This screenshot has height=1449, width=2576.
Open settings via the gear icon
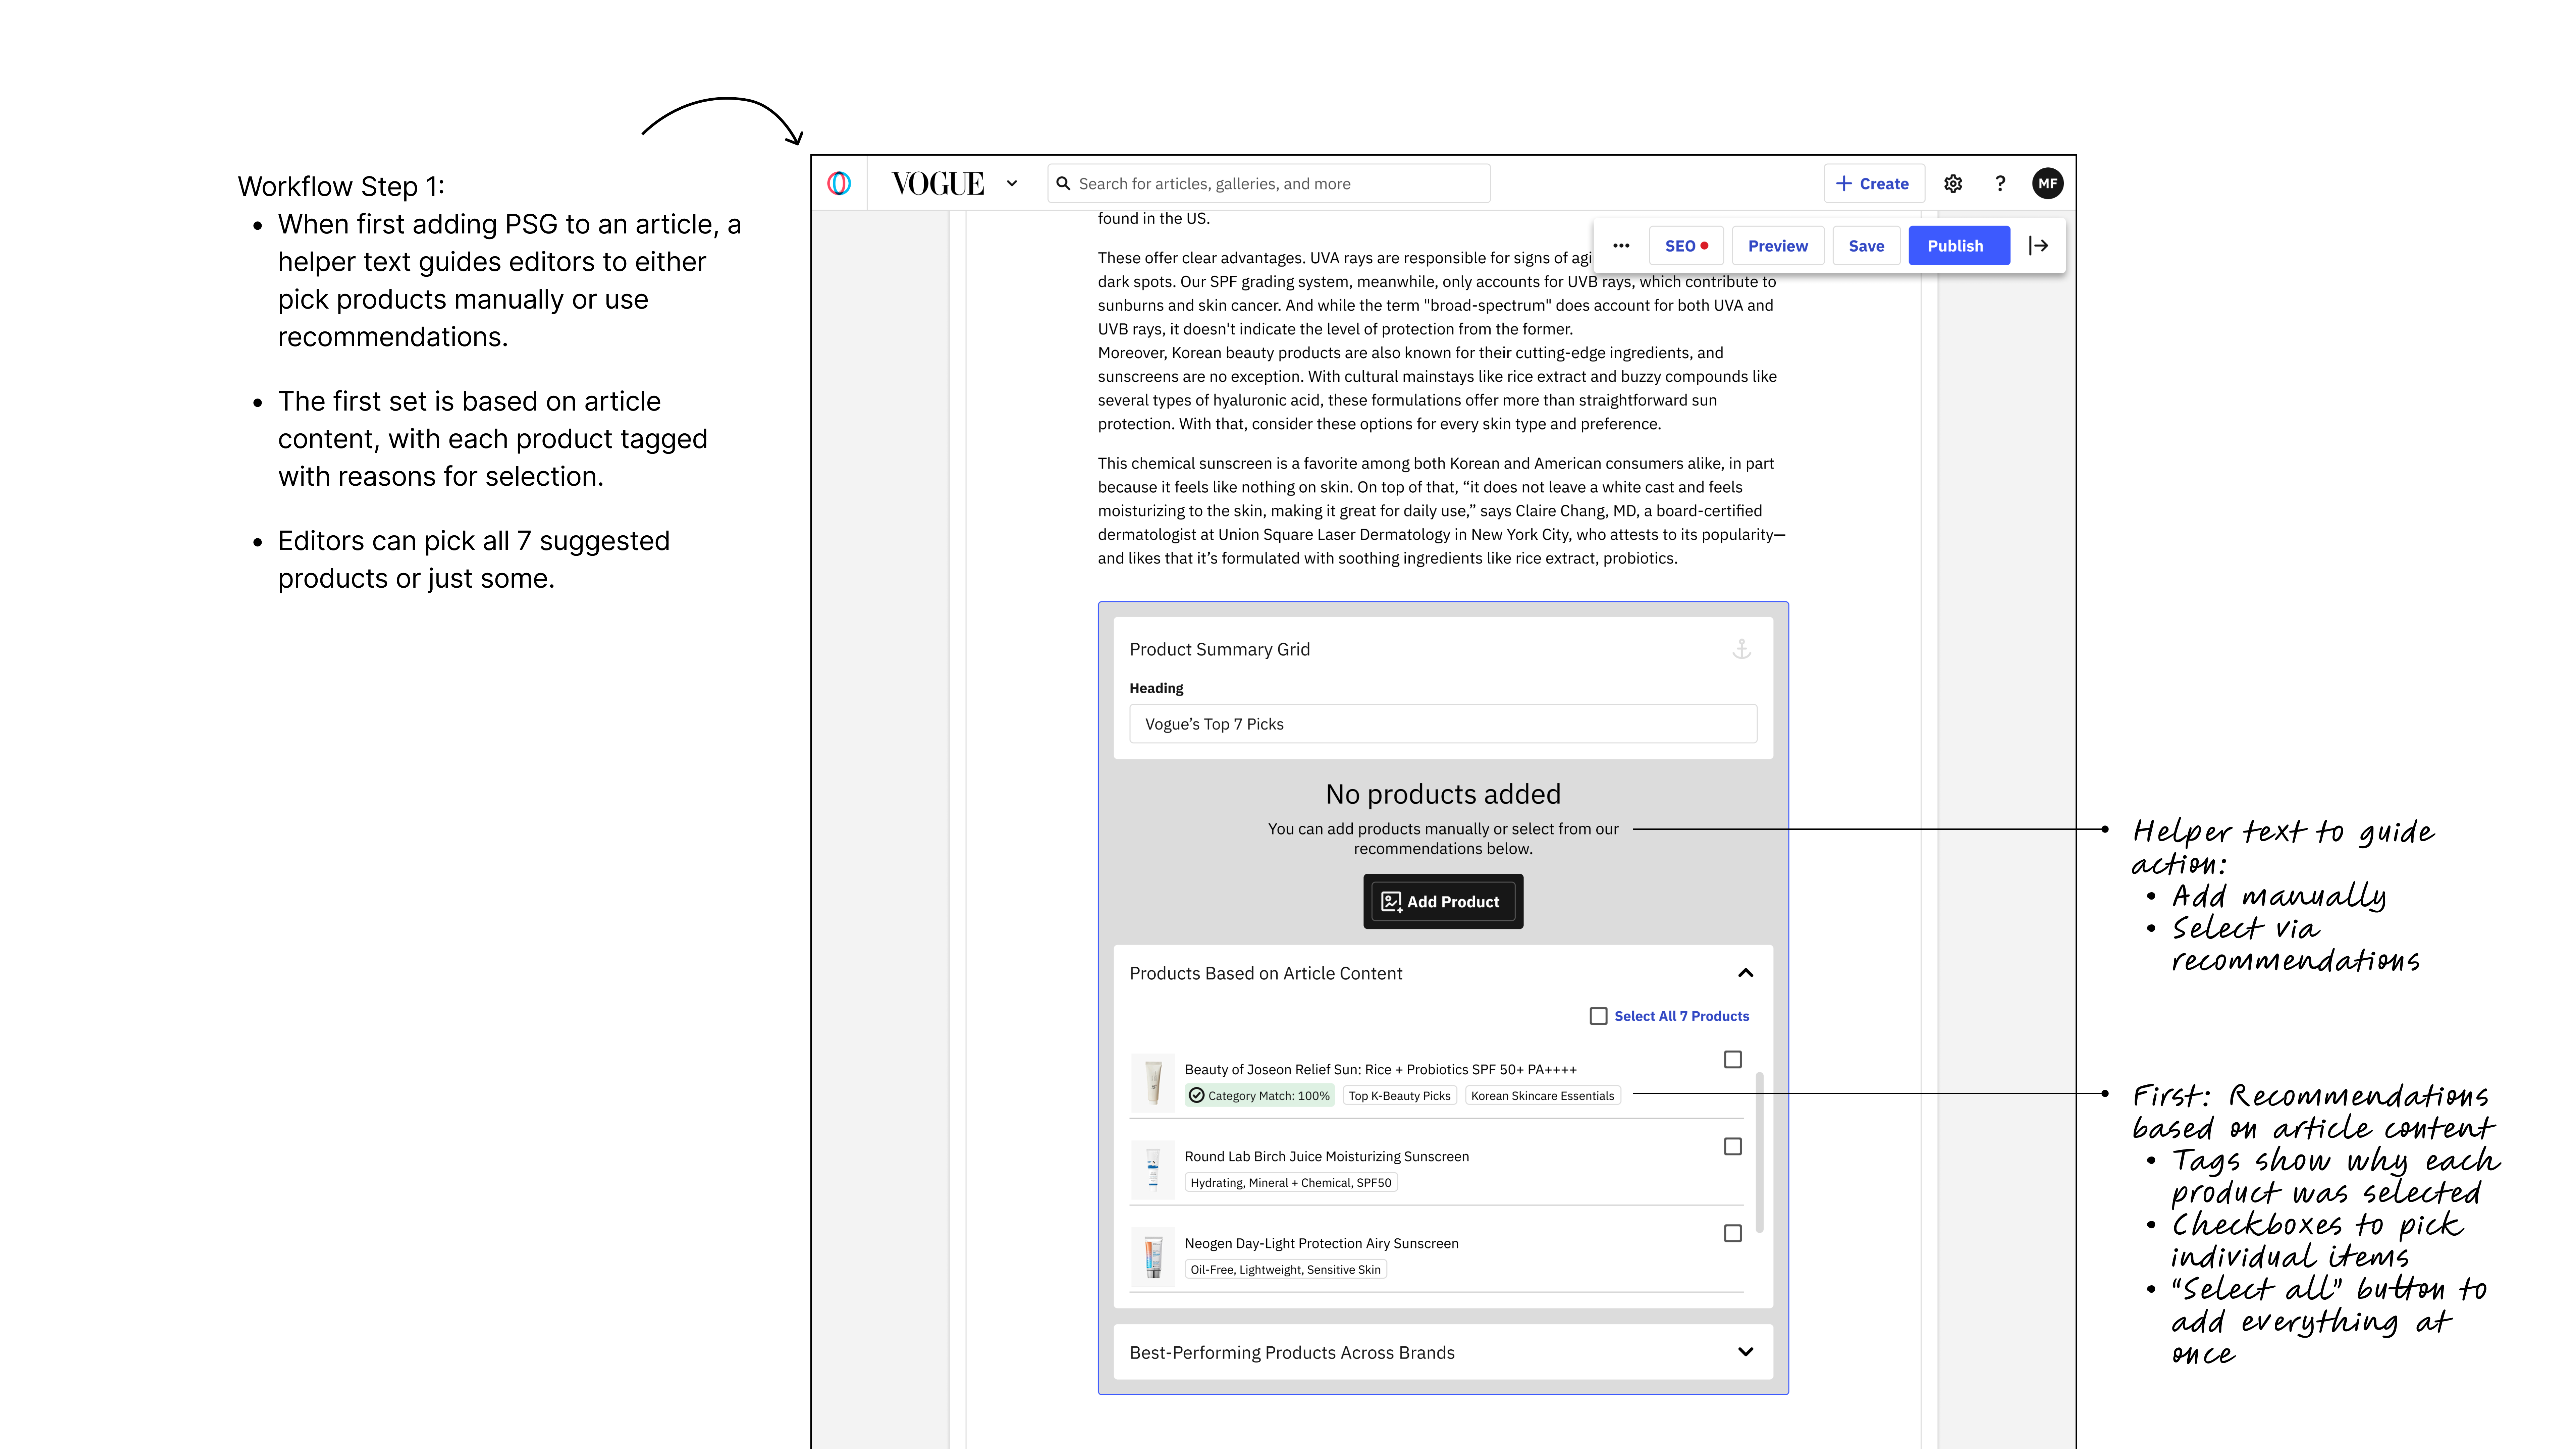point(1953,184)
